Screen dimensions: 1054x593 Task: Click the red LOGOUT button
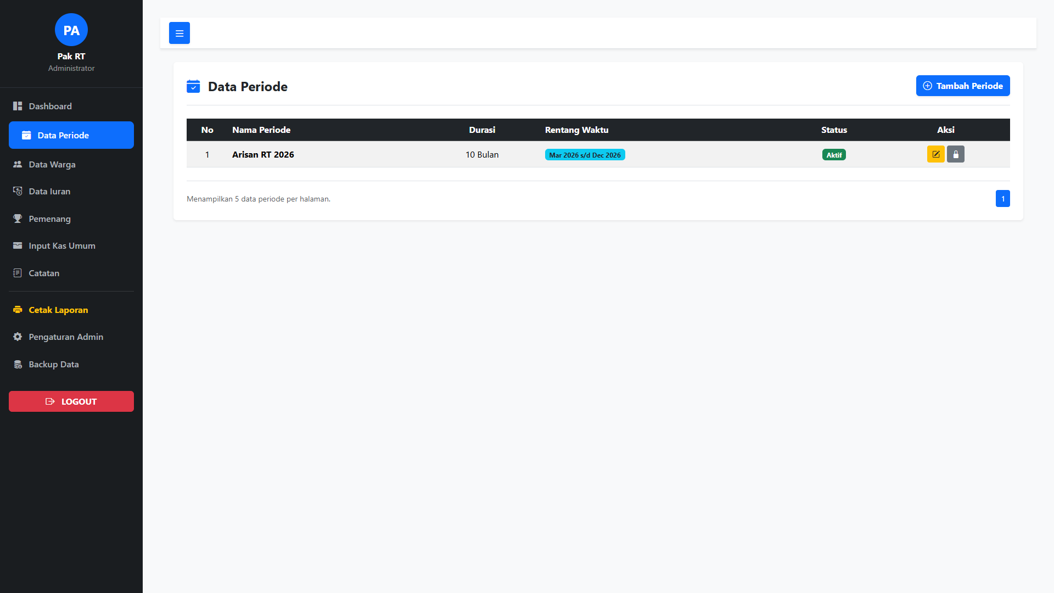(71, 401)
